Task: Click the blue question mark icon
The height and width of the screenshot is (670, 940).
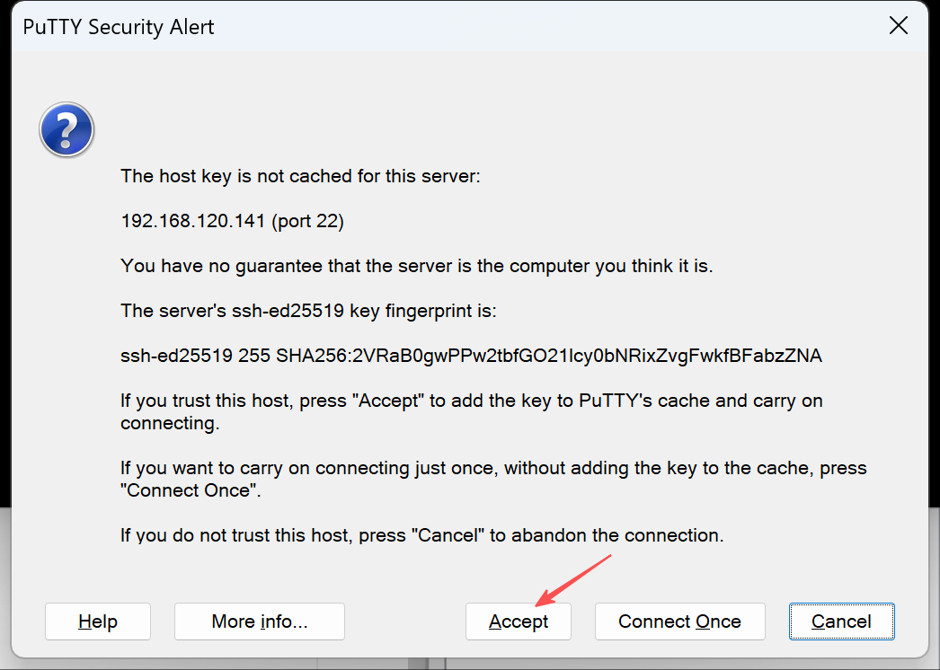Action: click(x=67, y=129)
